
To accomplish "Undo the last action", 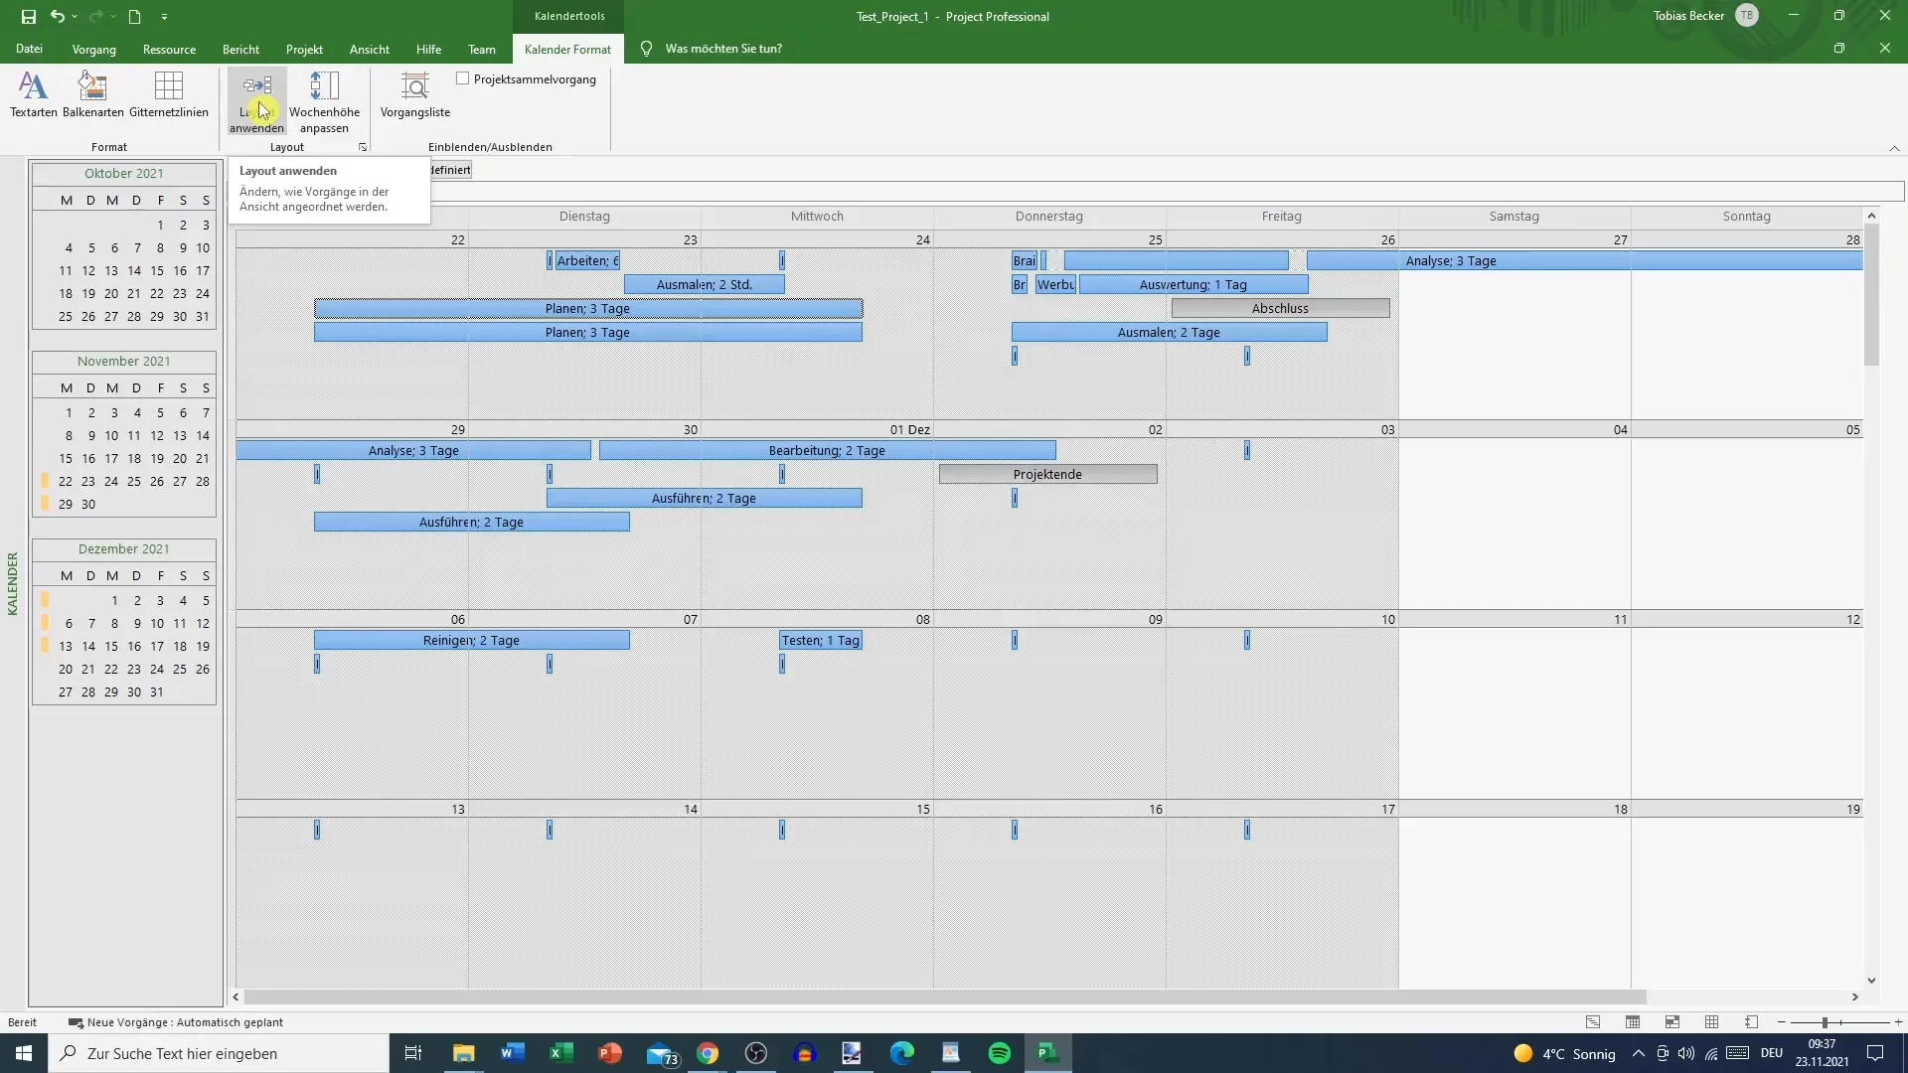I will (58, 16).
